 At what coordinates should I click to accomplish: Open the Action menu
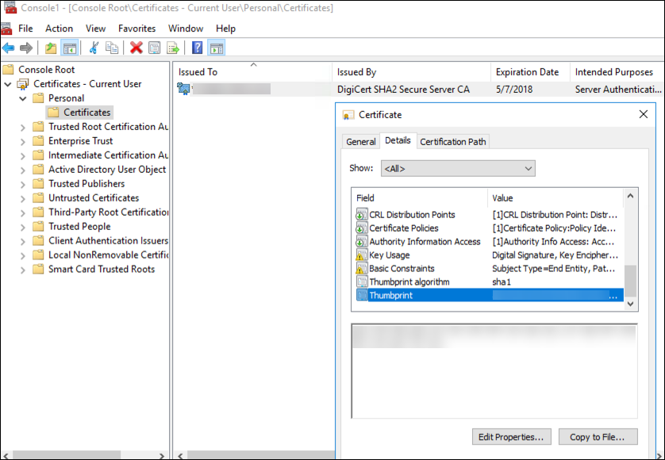pyautogui.click(x=59, y=29)
